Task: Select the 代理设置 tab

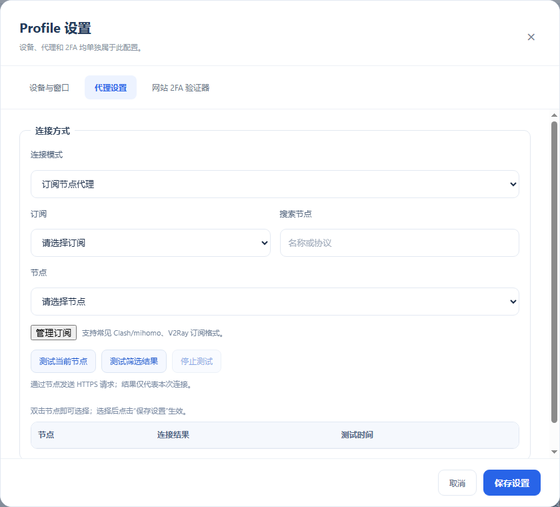Action: [x=111, y=87]
